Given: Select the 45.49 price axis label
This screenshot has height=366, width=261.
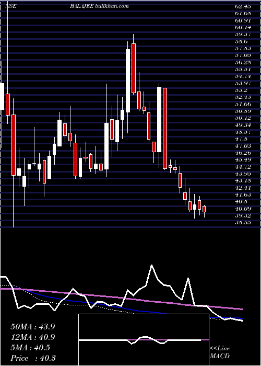Looking at the screenshot, I should [x=243, y=160].
